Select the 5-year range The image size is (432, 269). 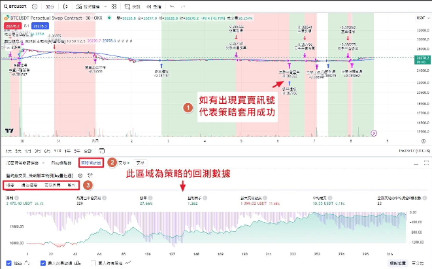[77, 151]
